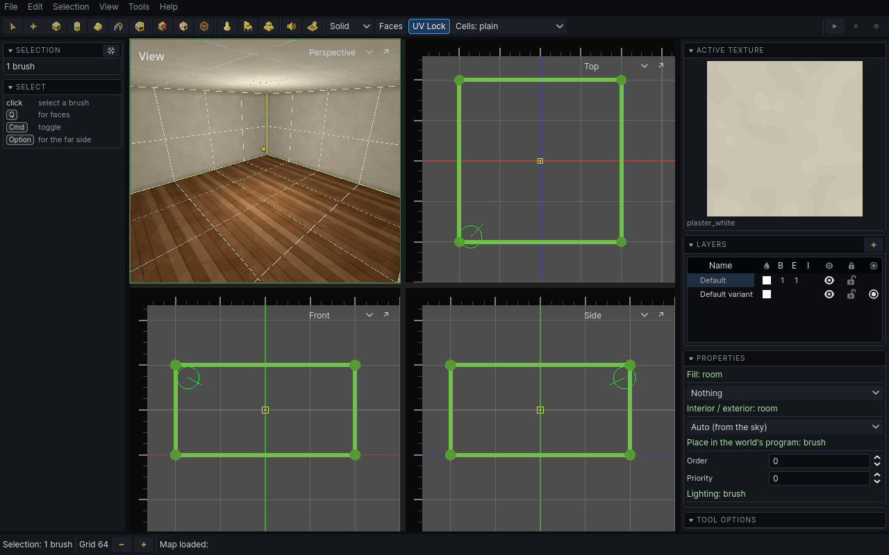Open the Cells: plain dropdown
Image resolution: width=889 pixels, height=555 pixels.
coord(509,26)
